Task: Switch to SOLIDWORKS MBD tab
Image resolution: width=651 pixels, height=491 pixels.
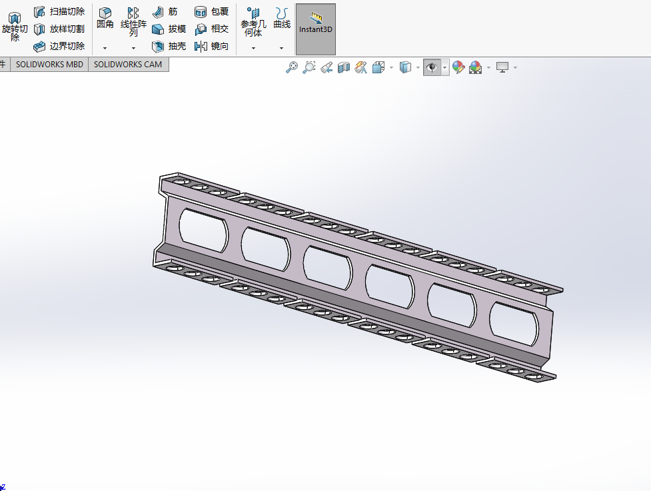Action: coord(49,65)
